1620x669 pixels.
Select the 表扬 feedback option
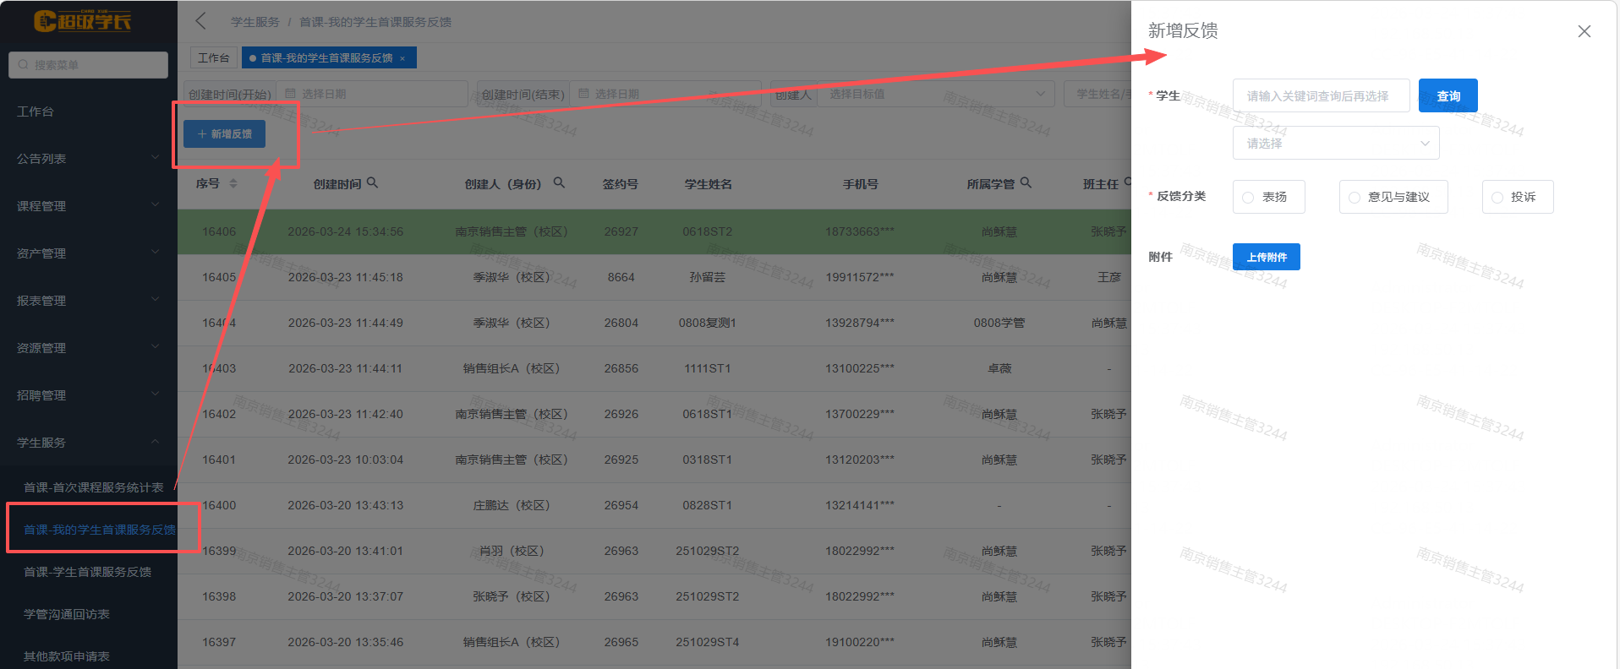pyautogui.click(x=1249, y=198)
